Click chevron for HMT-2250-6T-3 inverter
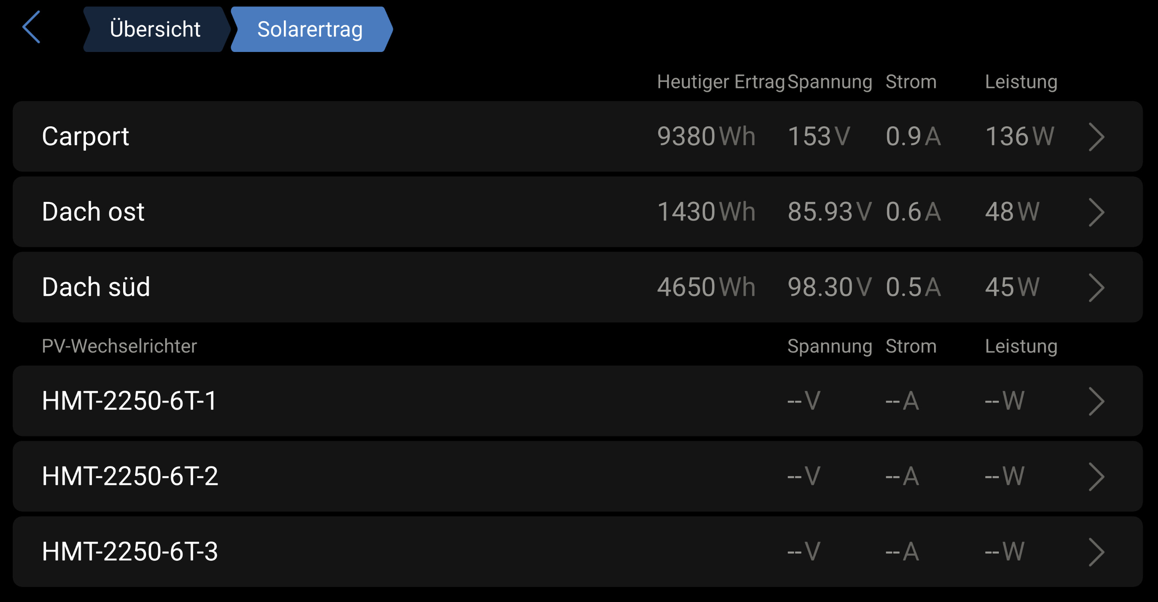Screen dimensions: 1158x602 [1096, 552]
